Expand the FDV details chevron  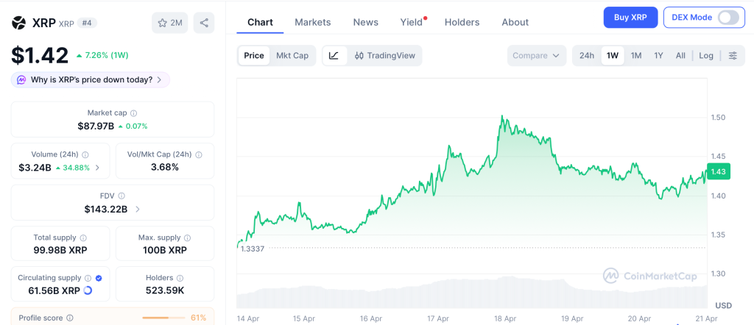tap(138, 210)
